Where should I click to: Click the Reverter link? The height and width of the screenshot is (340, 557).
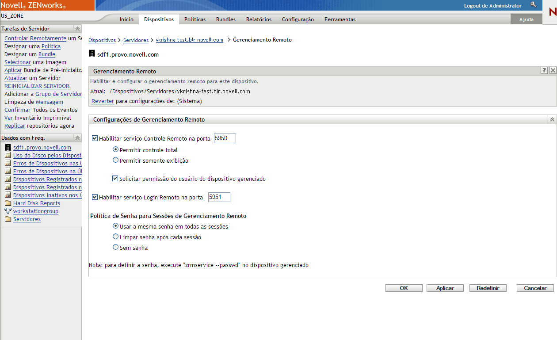[103, 101]
